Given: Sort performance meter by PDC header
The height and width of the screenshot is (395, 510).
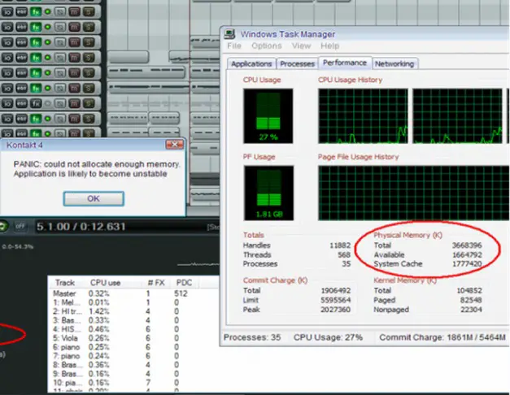Looking at the screenshot, I should [184, 283].
